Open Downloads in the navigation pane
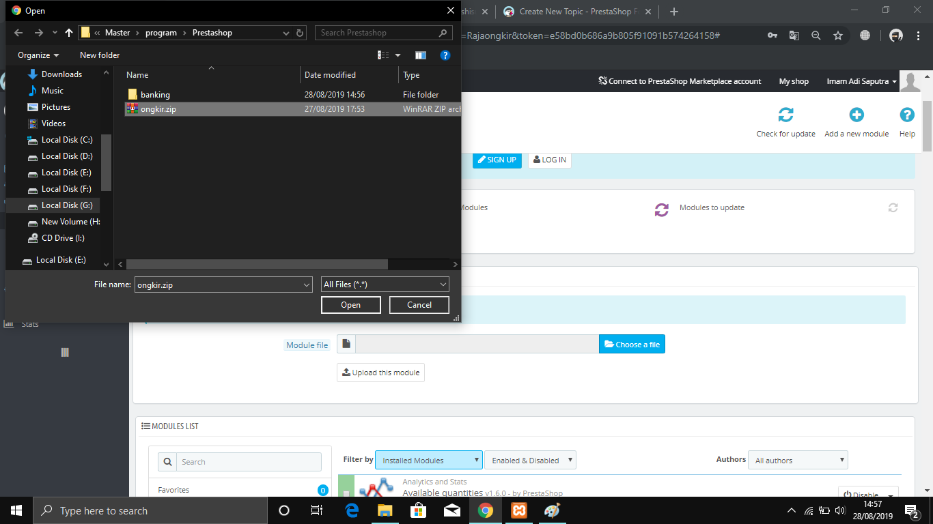The width and height of the screenshot is (933, 524). (x=61, y=74)
